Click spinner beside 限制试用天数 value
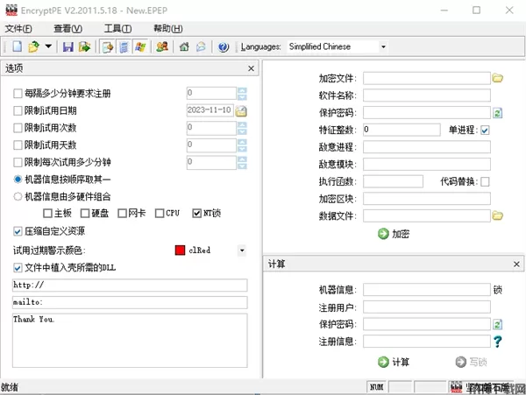The width and height of the screenshot is (526, 395). 242,145
